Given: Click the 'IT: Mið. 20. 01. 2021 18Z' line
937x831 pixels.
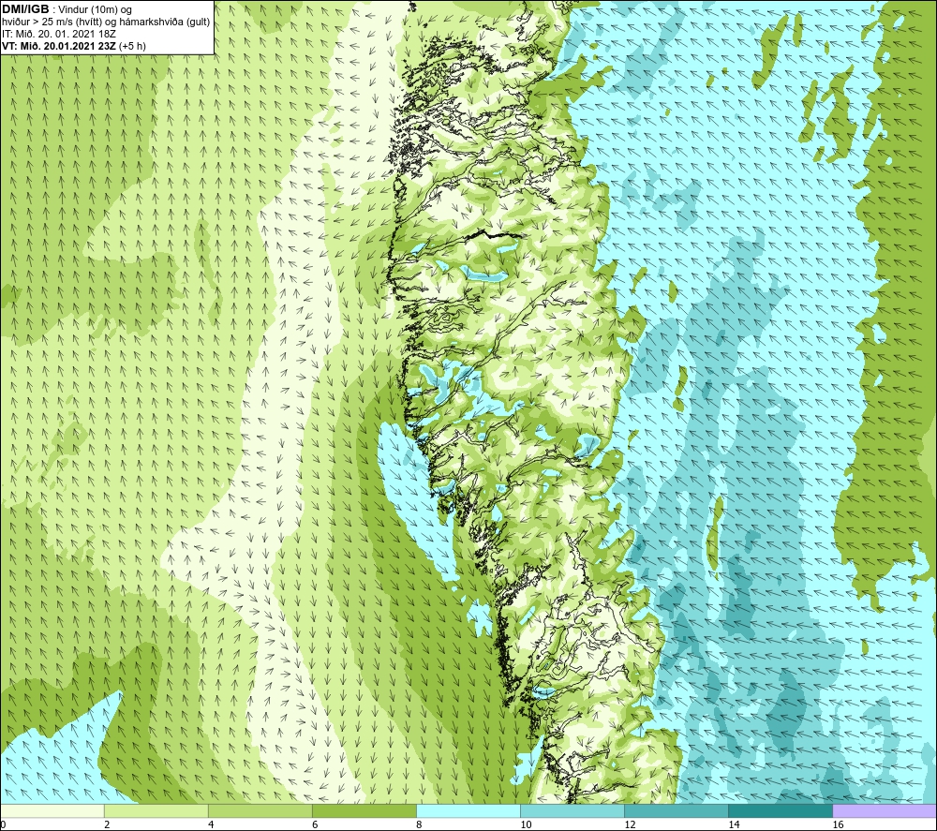Looking at the screenshot, I should (x=59, y=34).
